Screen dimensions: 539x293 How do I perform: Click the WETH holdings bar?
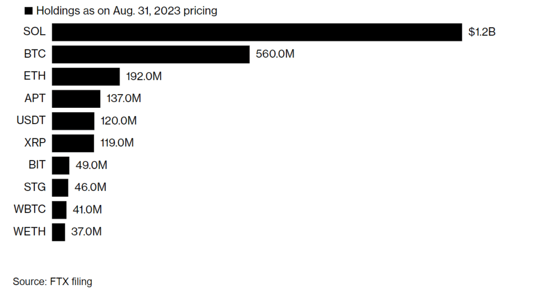click(x=58, y=231)
